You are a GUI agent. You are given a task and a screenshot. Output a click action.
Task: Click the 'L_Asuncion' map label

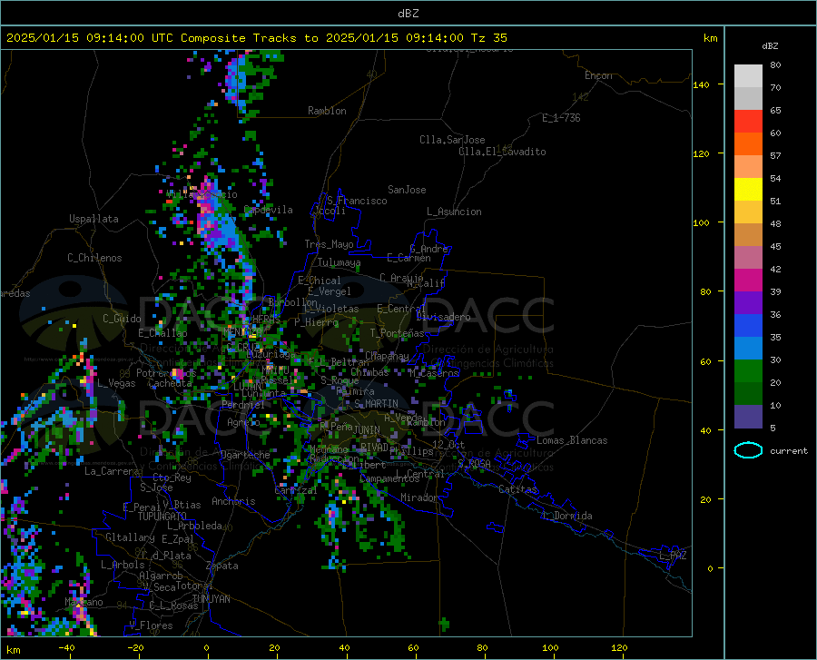click(x=454, y=212)
